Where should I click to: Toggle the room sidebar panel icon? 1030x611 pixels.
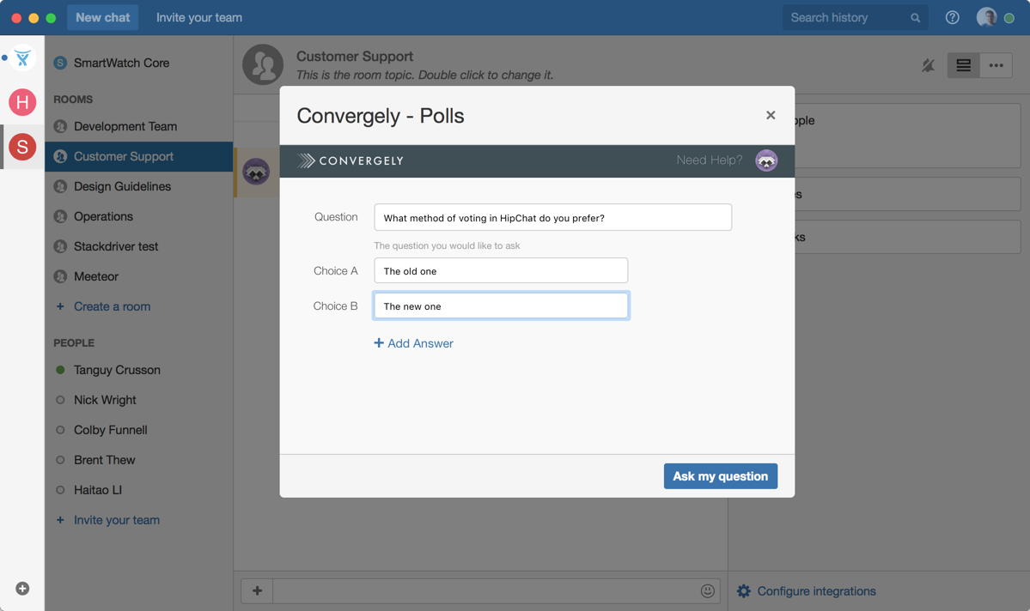point(963,65)
